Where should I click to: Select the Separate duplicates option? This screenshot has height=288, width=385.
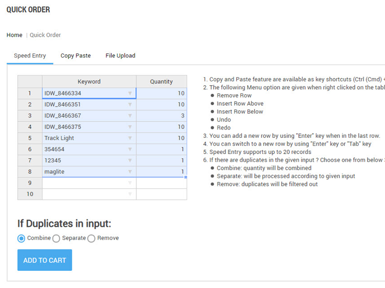click(x=56, y=238)
